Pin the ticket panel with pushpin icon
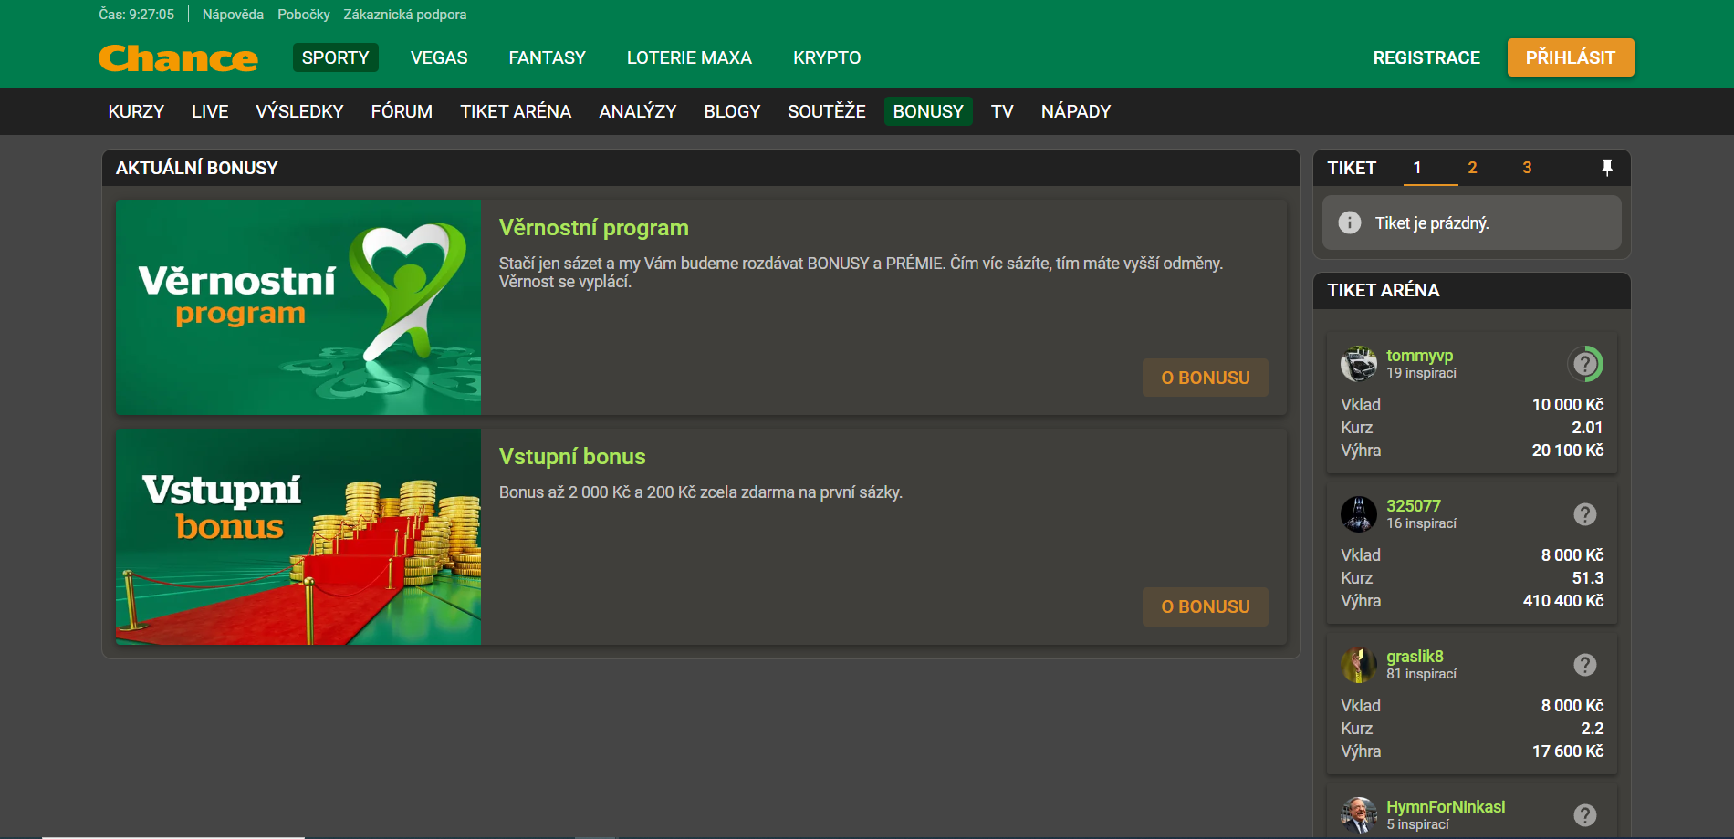The image size is (1734, 839). pos(1607,168)
